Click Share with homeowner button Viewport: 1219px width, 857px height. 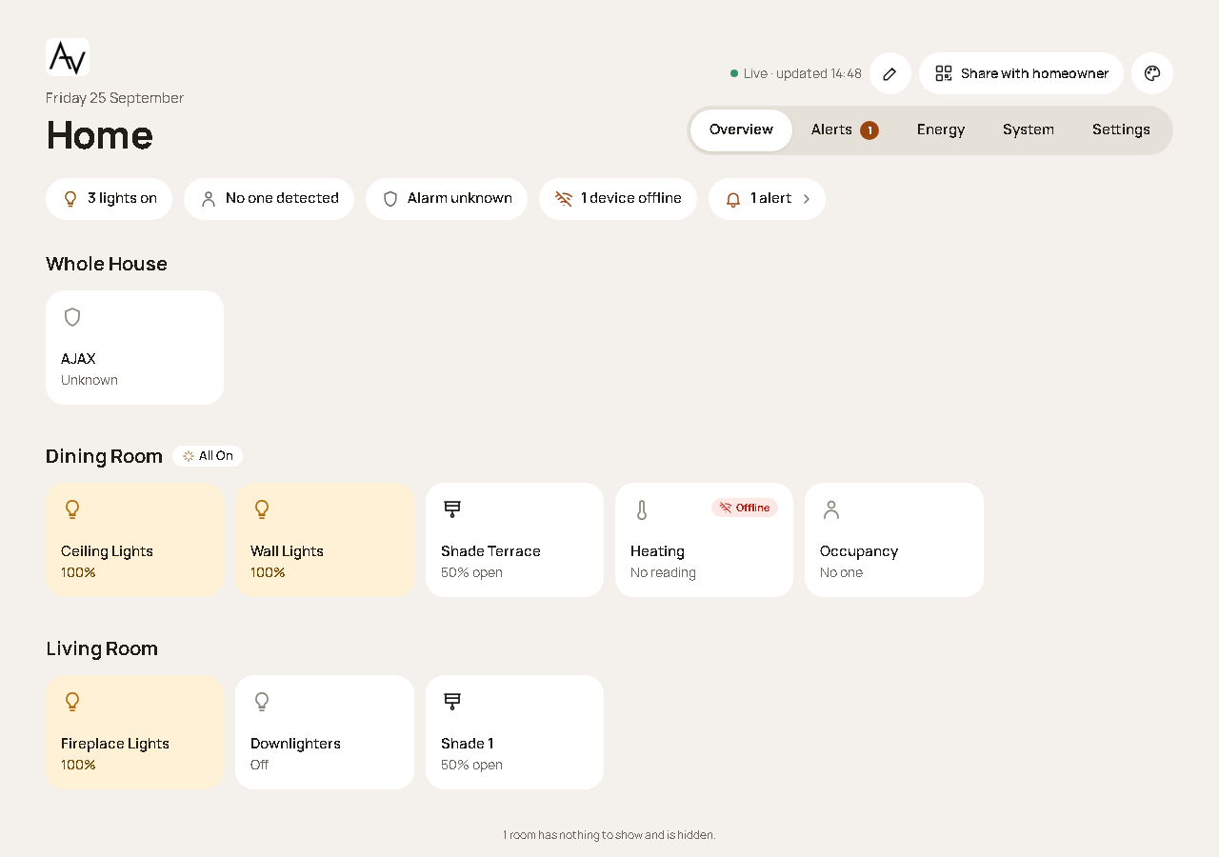[x=1021, y=73]
